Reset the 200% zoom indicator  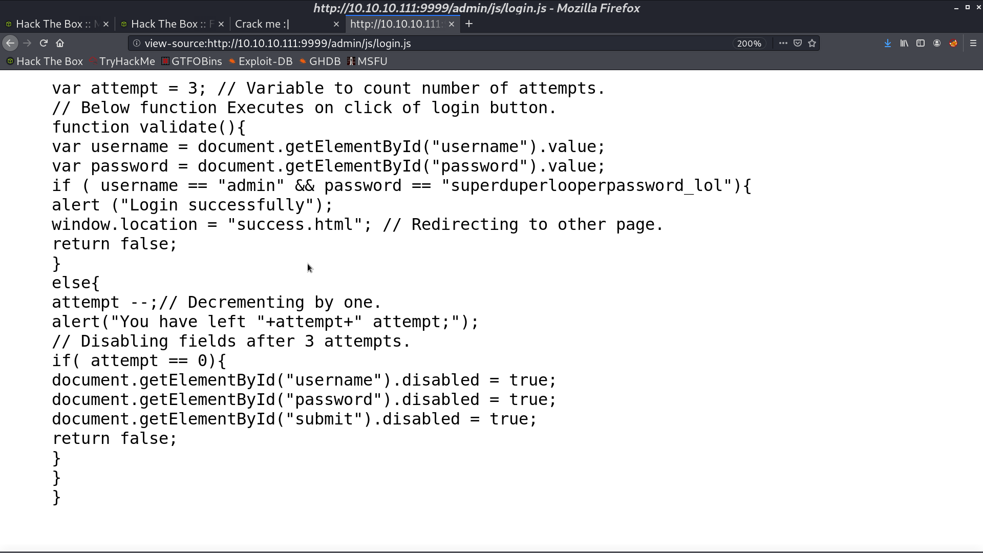click(x=749, y=44)
